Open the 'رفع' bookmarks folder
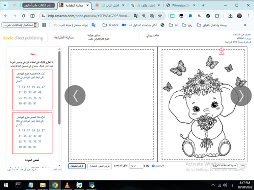 [187, 25]
